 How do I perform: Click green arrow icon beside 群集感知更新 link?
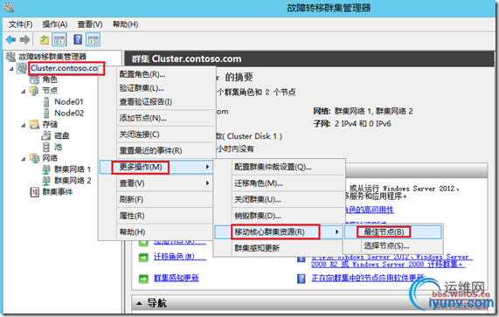pyautogui.click(x=143, y=279)
